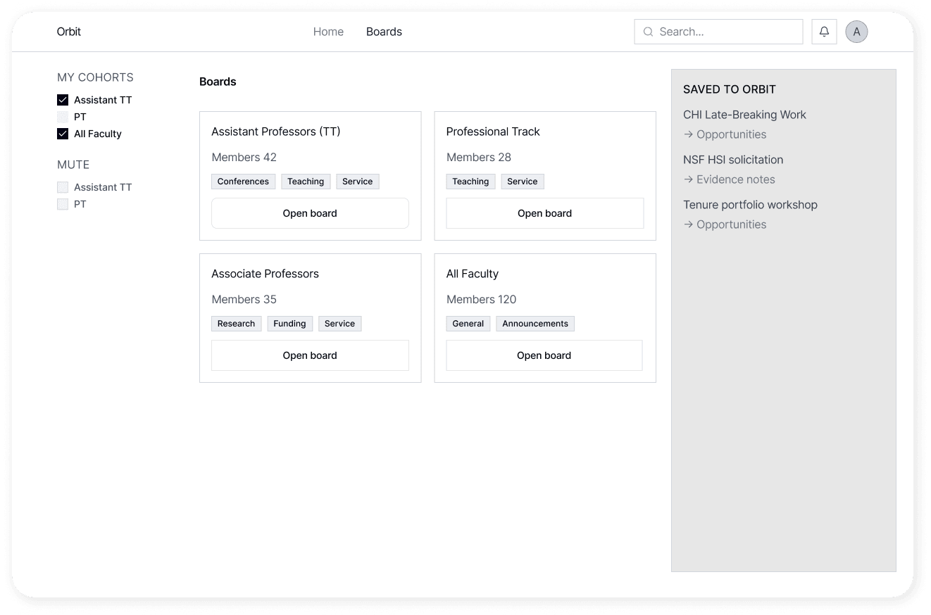Mute the Assistant TT cohort
931x615 pixels.
(x=63, y=187)
